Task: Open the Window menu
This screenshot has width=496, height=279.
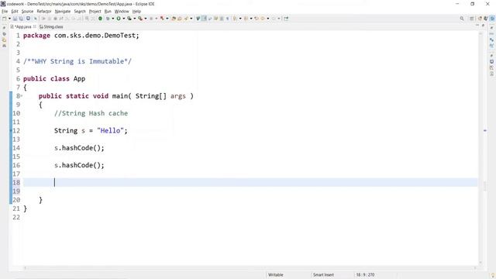Action: click(122, 11)
